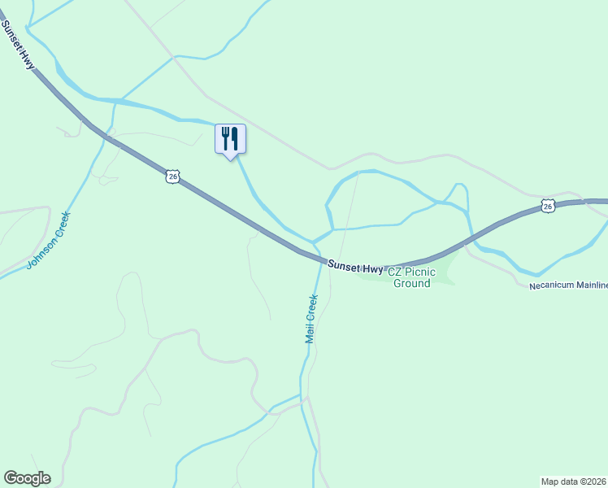This screenshot has width=608, height=488.
Task: Click the Necanicum Mainline road label
Action: click(x=568, y=285)
